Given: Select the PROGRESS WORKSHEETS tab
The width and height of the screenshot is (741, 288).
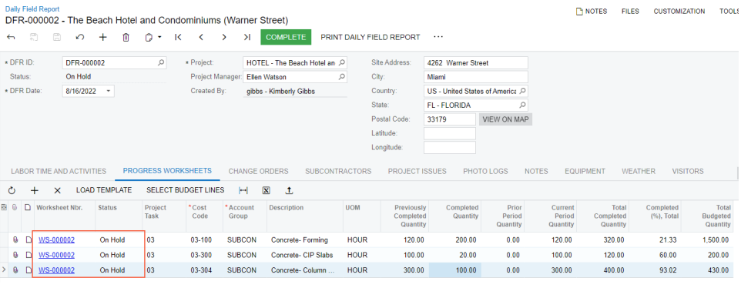Looking at the screenshot, I should pyautogui.click(x=167, y=171).
